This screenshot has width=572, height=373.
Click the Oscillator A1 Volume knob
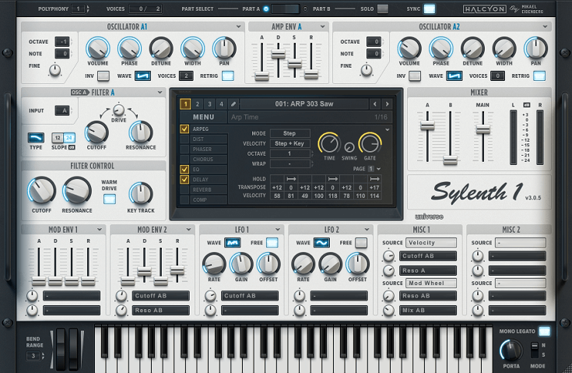[98, 48]
